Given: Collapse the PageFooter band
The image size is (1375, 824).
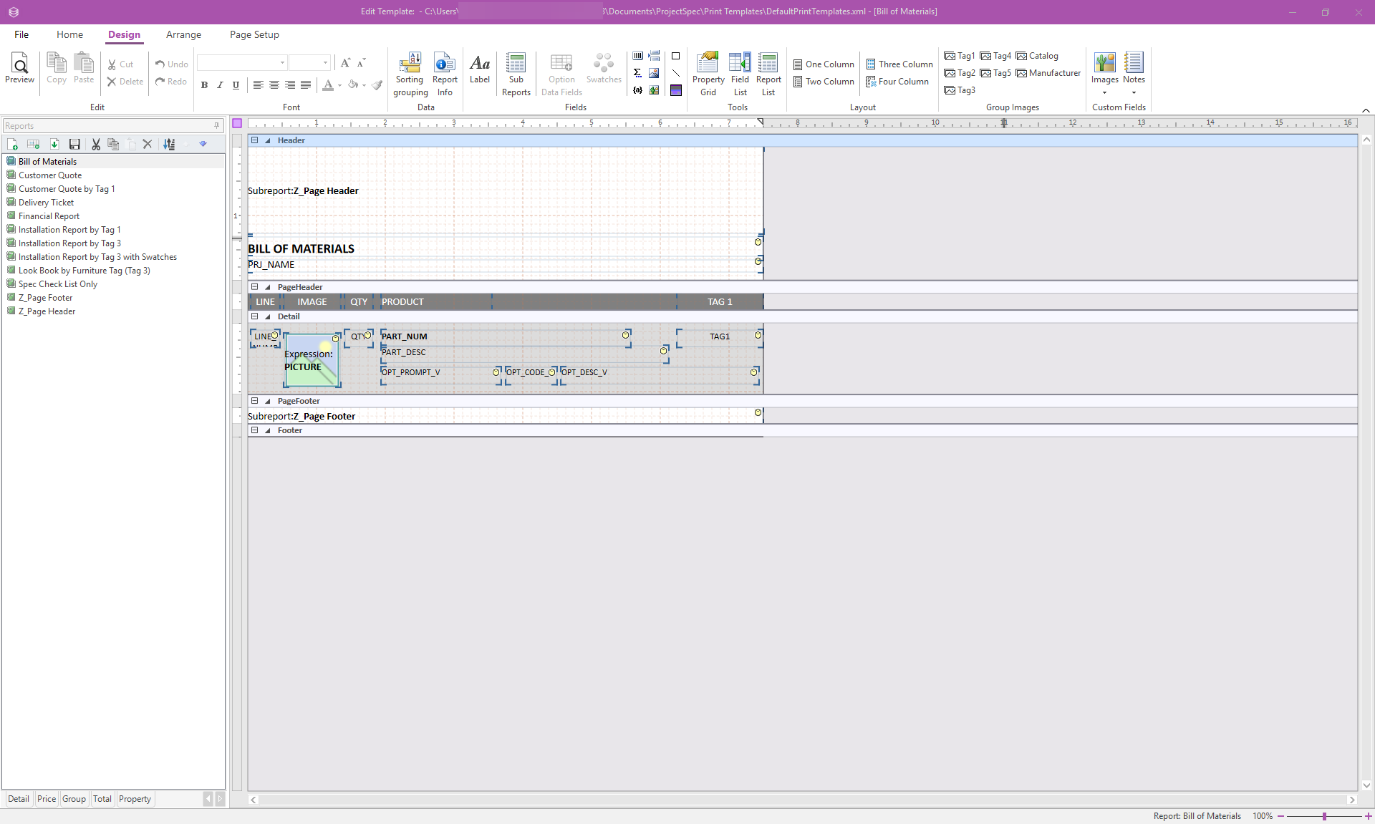Looking at the screenshot, I should [254, 401].
